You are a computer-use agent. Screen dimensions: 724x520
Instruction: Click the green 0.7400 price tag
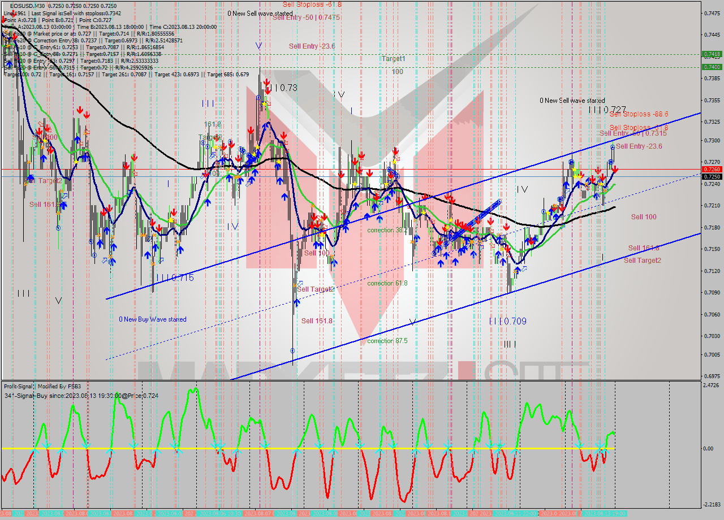point(712,67)
